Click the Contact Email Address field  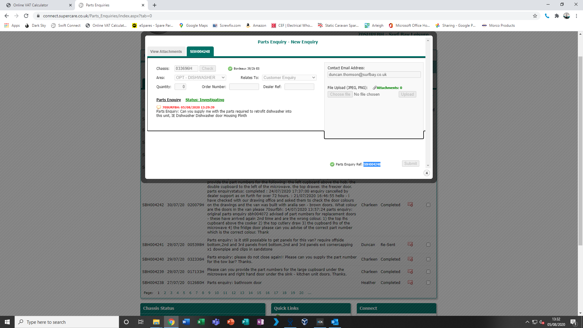pyautogui.click(x=374, y=75)
